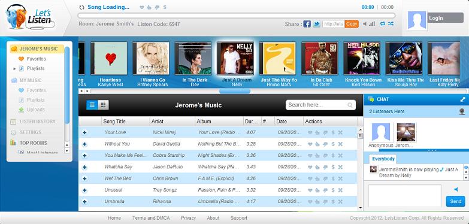This screenshot has height=224, width=469.
Task: Adjust the volume bars level
Action: pos(372,24)
